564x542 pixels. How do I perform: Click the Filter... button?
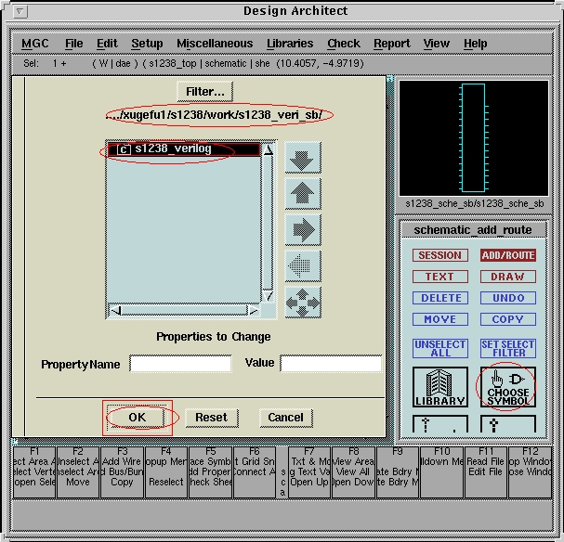204,91
